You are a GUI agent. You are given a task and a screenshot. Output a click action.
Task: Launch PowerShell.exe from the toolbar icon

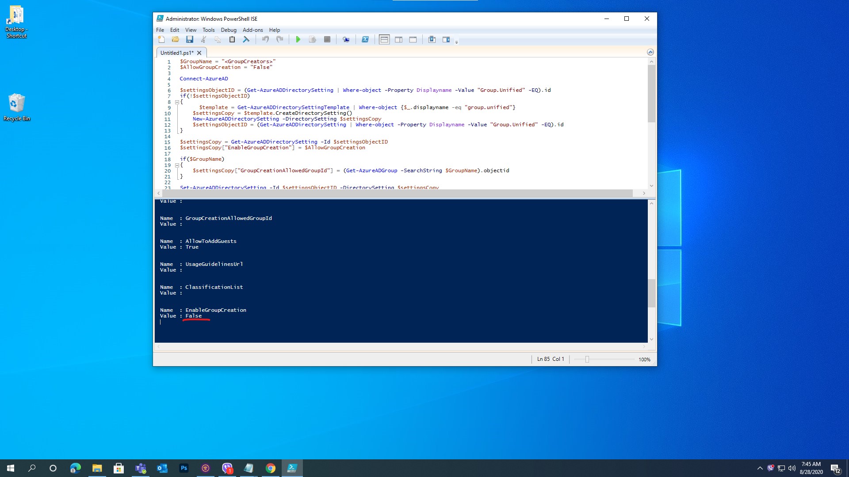[x=365, y=40]
